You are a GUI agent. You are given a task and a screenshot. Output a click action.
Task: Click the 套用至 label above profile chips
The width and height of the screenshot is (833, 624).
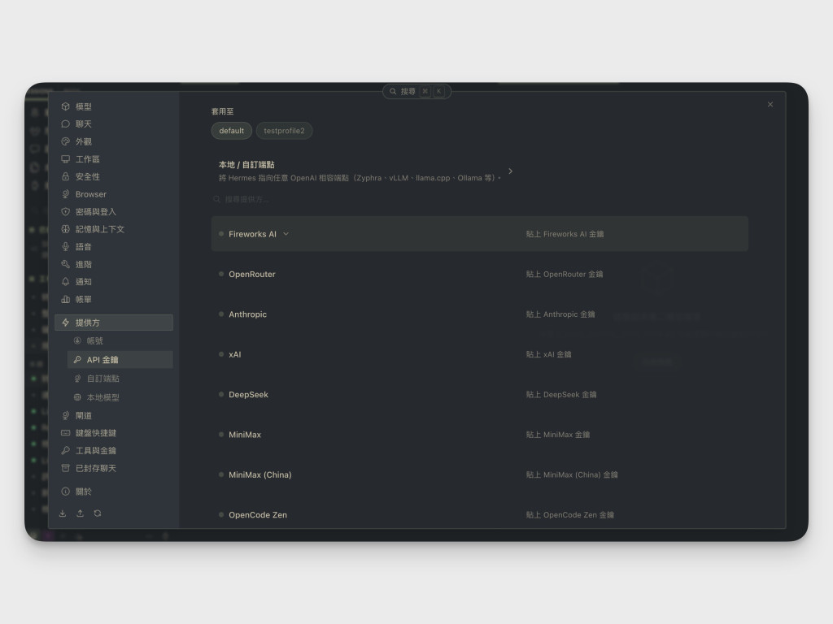[222, 111]
